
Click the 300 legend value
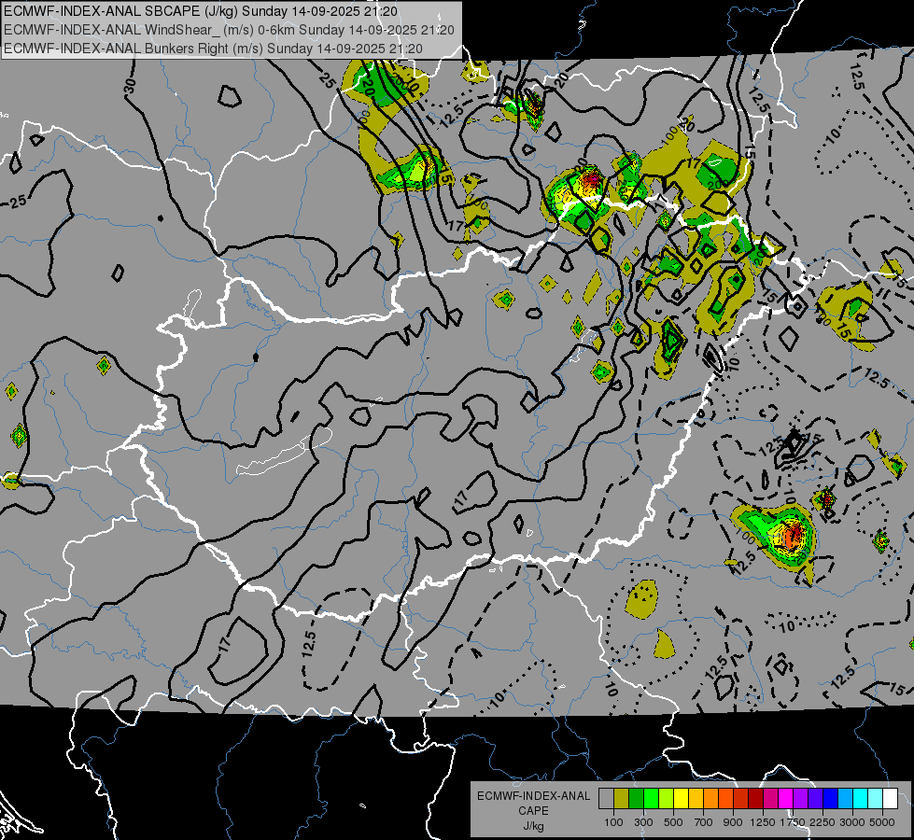(643, 822)
